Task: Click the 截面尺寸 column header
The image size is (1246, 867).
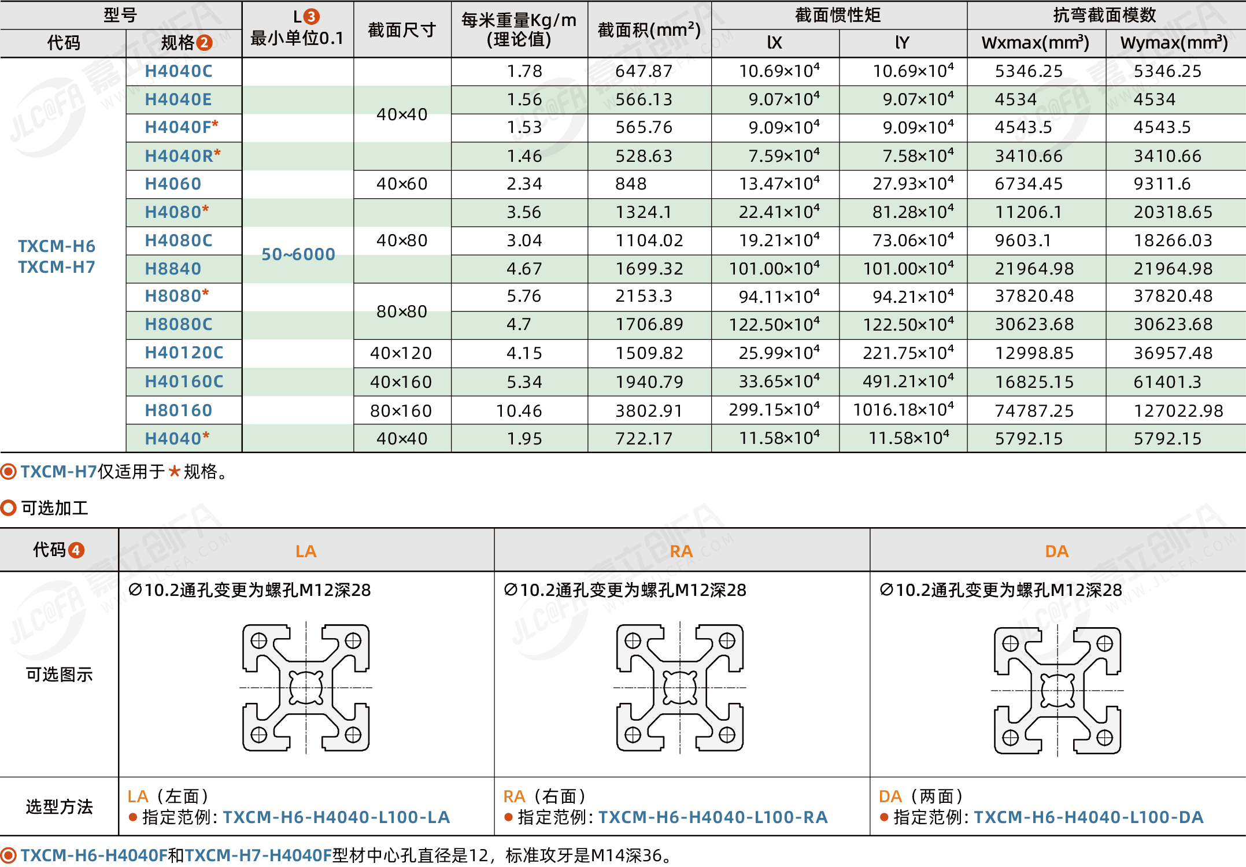Action: 402,29
